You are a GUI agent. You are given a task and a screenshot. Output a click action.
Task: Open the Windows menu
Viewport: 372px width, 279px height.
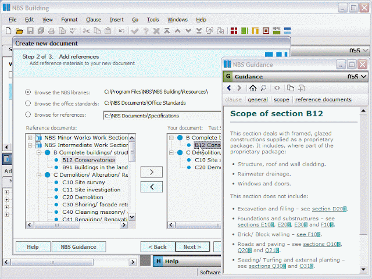177,20
